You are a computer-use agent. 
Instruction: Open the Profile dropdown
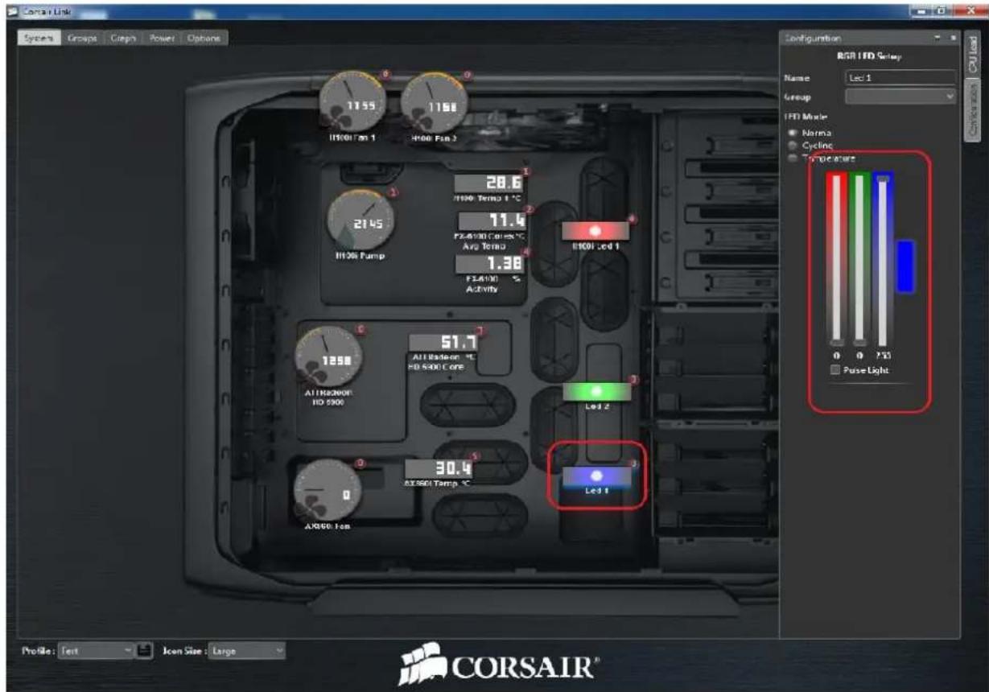[x=96, y=650]
